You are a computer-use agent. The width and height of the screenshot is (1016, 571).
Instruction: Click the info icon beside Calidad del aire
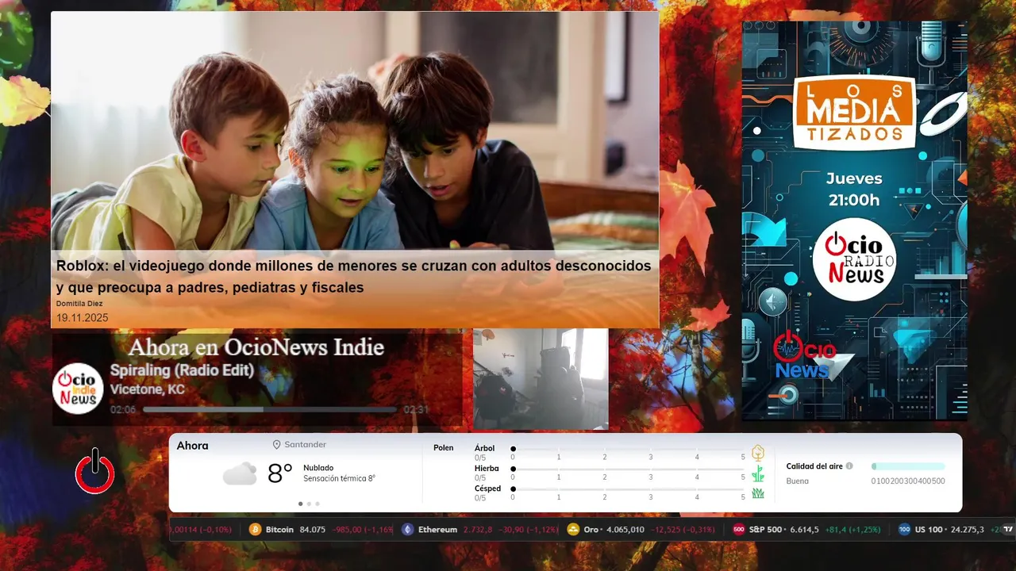pos(849,466)
